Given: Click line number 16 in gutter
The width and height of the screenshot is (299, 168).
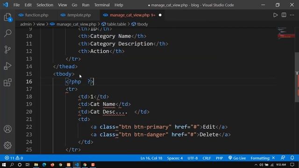Looking at the screenshot, I should (29, 82).
